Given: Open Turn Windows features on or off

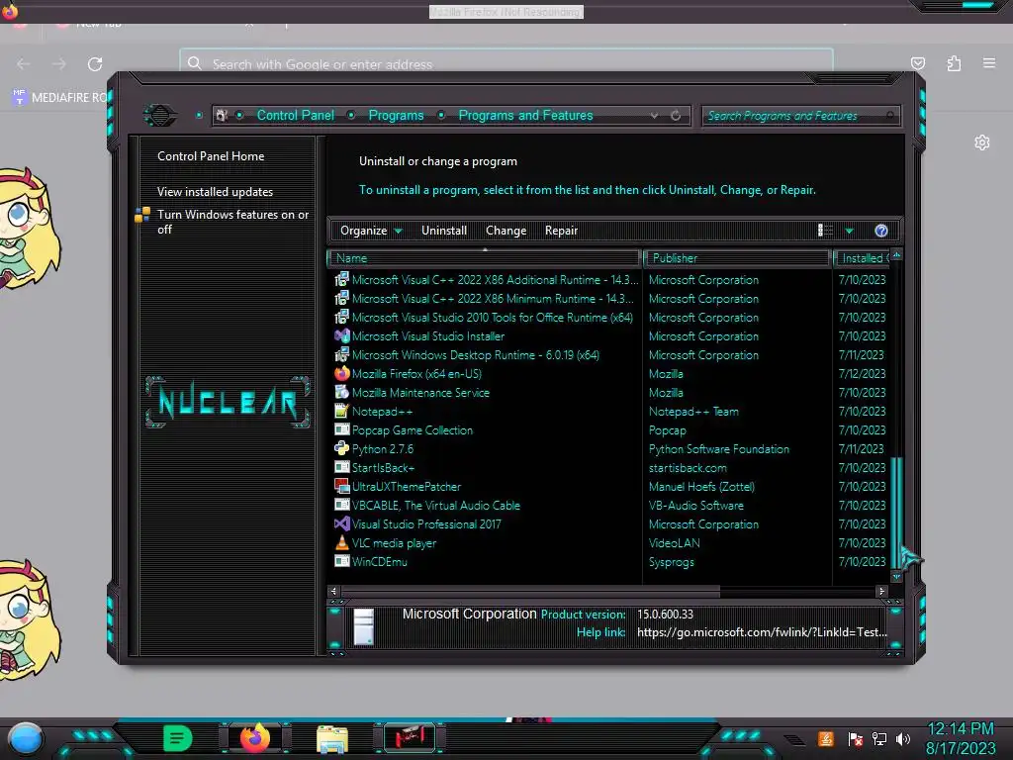Looking at the screenshot, I should click(x=233, y=222).
